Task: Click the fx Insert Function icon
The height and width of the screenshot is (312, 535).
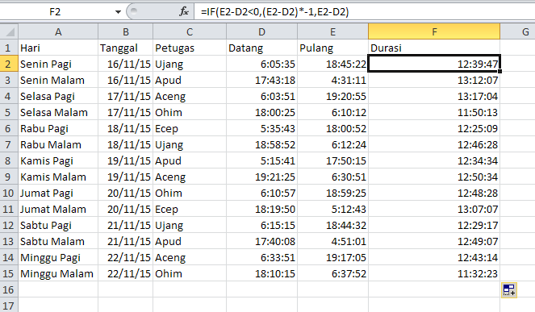Action: 184,12
